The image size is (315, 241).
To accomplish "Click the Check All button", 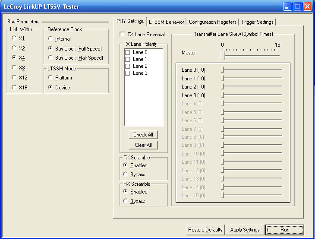I will 143,135.
